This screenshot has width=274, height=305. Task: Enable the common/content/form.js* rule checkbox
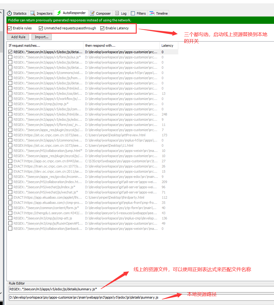coord(10,208)
